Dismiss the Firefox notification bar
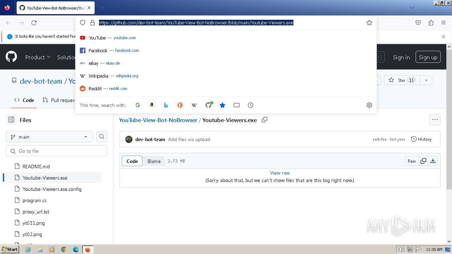The height and width of the screenshot is (254, 452). click(444, 36)
